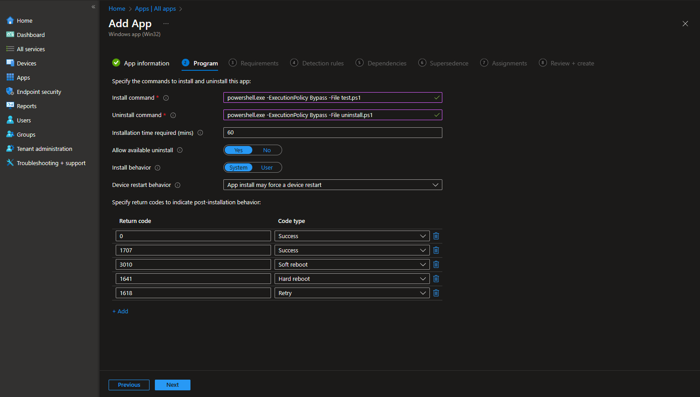The height and width of the screenshot is (397, 700).
Task: Open Hard reboot code type dropdown
Action: 352,279
